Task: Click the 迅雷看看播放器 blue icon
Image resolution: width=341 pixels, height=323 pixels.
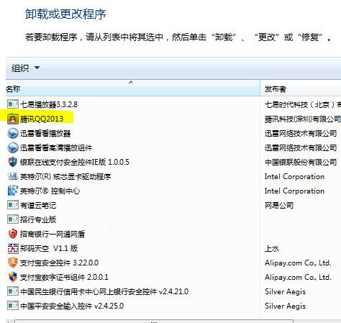Action: click(x=13, y=133)
